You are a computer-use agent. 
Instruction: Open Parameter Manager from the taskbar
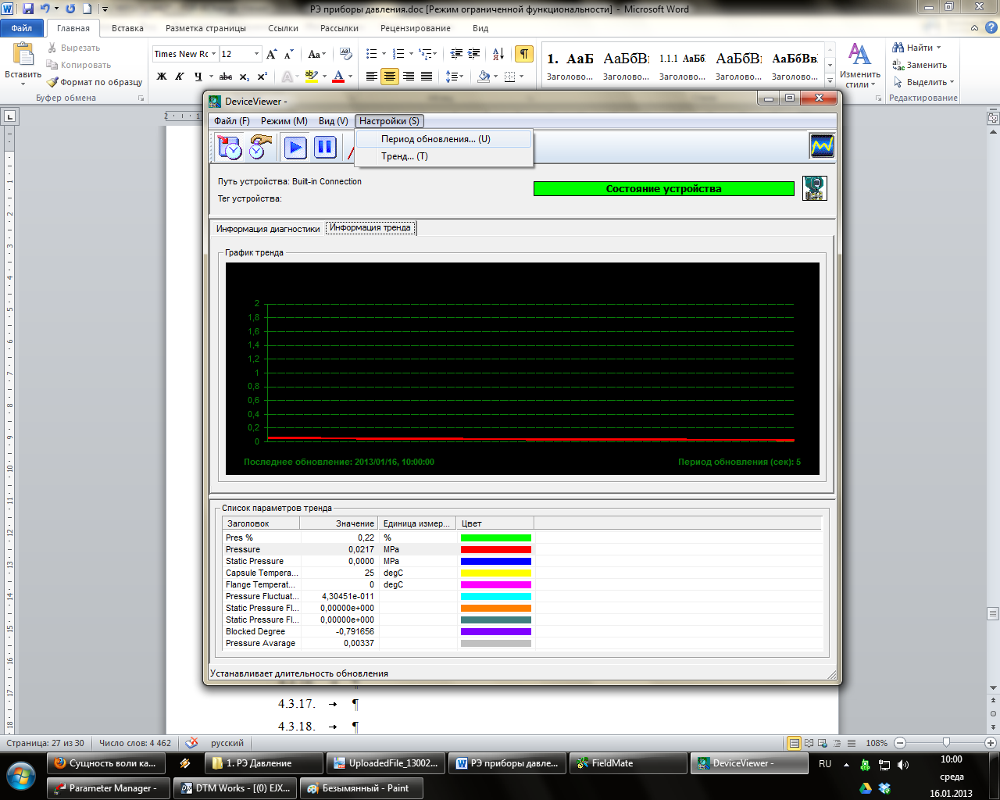(x=108, y=788)
